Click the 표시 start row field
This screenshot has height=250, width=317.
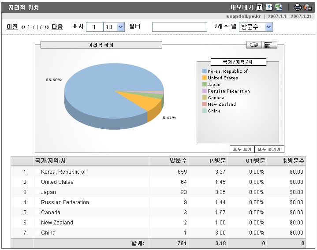coord(95,27)
